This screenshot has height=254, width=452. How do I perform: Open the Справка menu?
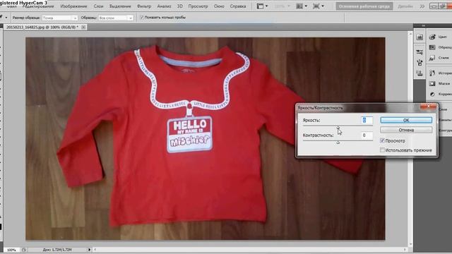[238, 6]
